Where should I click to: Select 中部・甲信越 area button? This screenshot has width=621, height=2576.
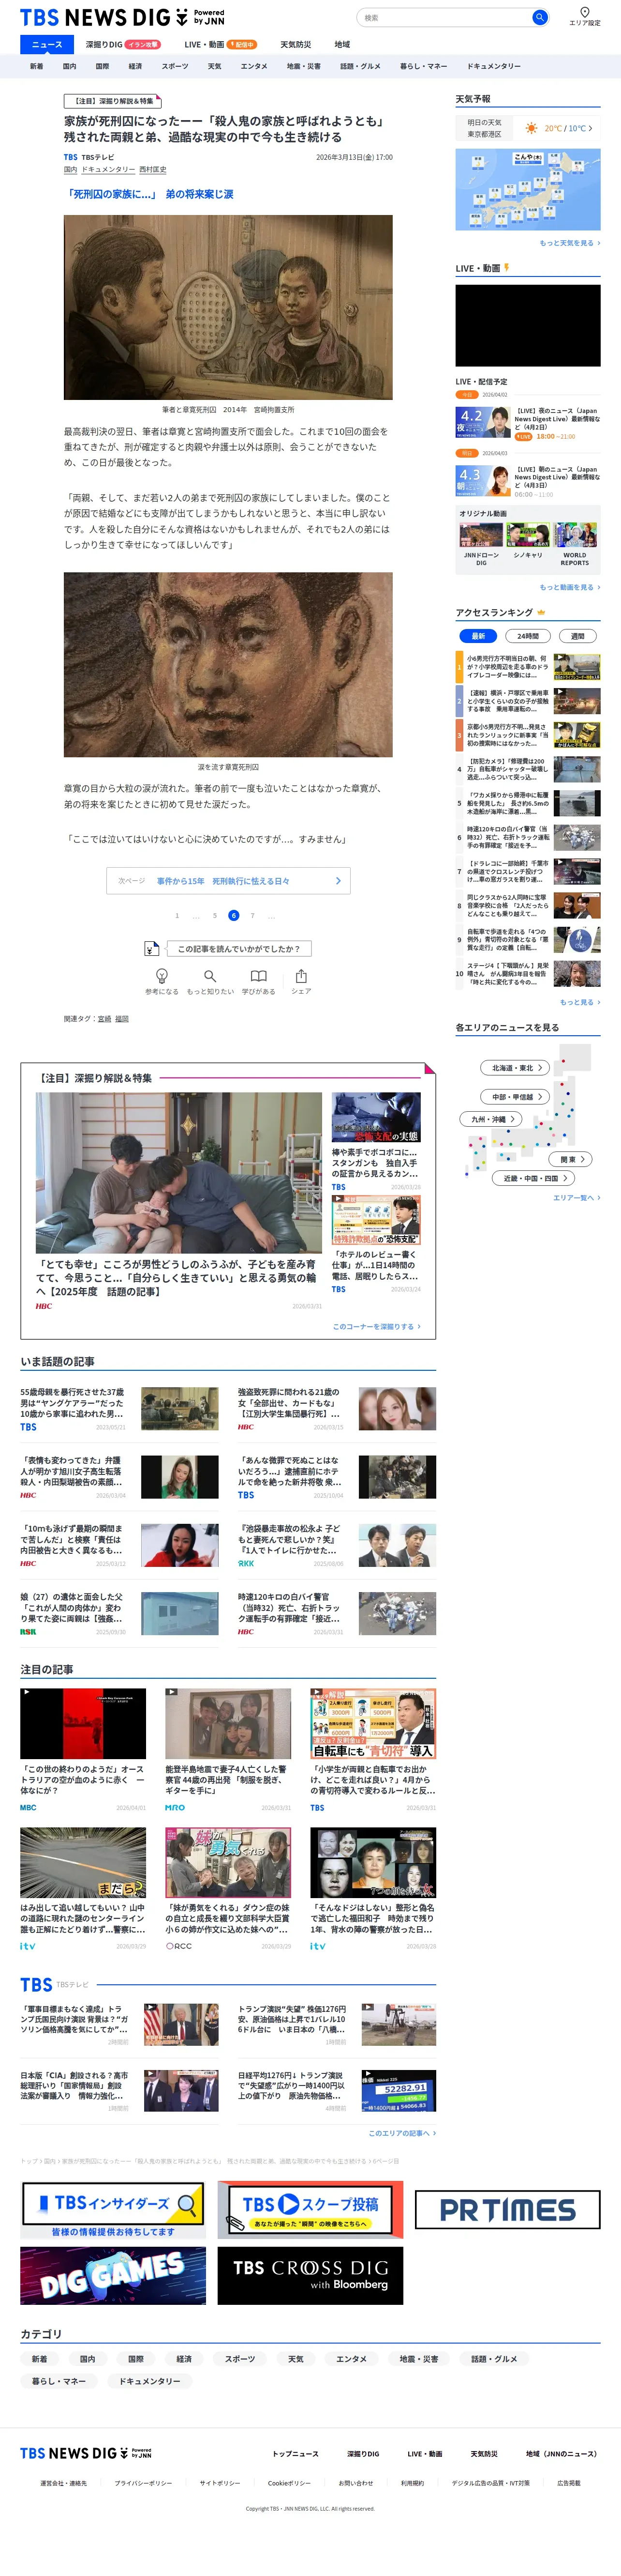[516, 1097]
